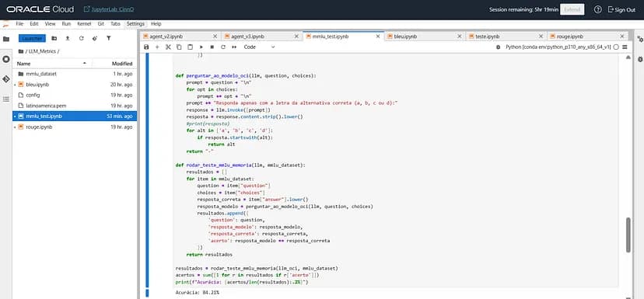This screenshot has height=299, width=644.
Task: Select the config file
Action: [75, 96]
